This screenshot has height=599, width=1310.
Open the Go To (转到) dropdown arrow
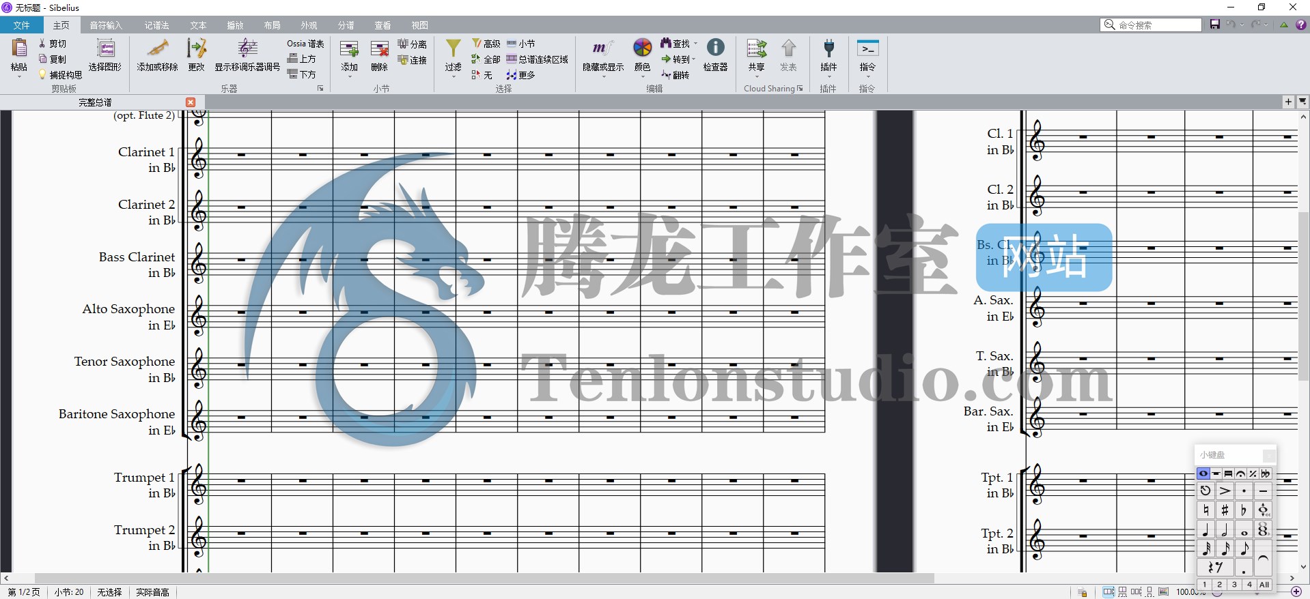click(x=694, y=59)
